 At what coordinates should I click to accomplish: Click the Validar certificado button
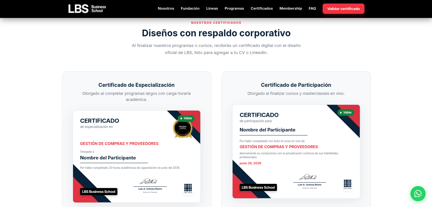[344, 9]
